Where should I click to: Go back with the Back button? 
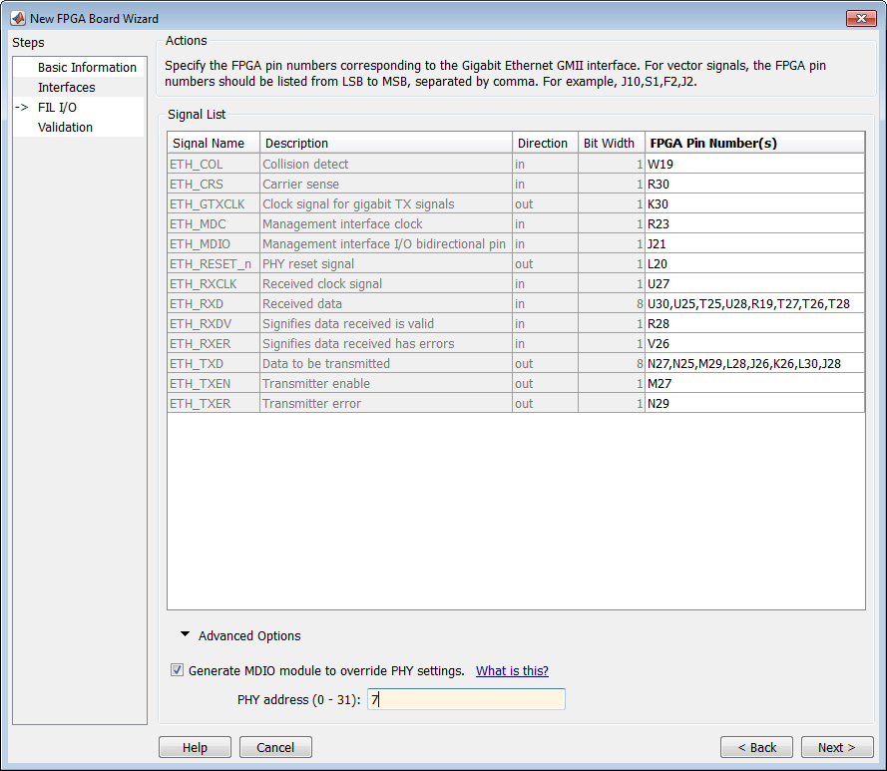[756, 747]
